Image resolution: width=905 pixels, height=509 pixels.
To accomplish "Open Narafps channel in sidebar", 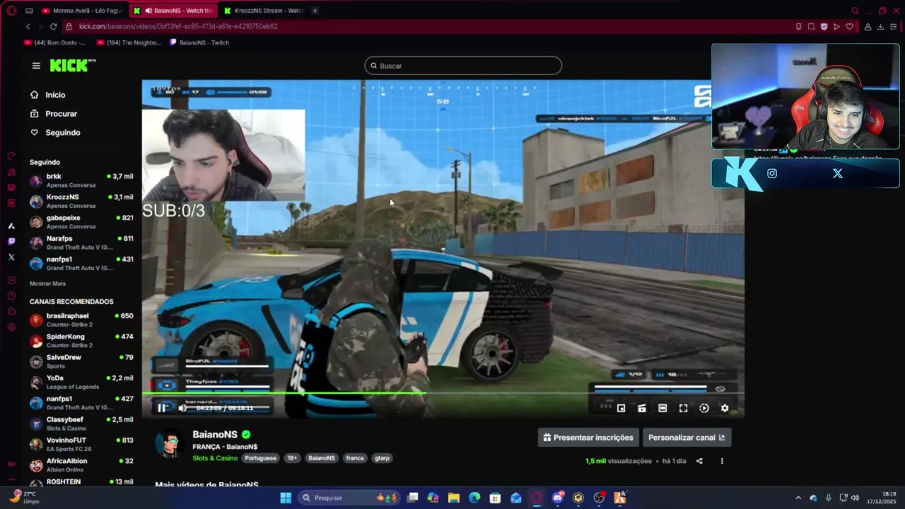I will coord(81,242).
